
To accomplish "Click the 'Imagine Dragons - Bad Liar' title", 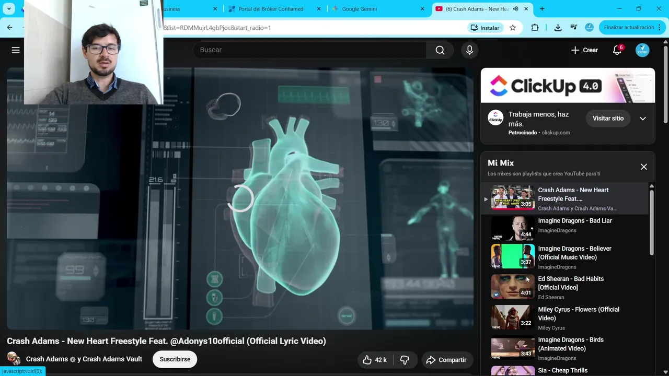I will 575,221.
